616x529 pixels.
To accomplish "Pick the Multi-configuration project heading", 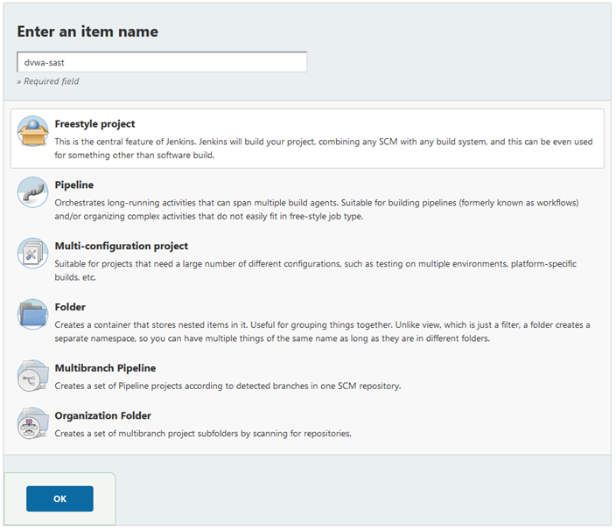I will click(121, 247).
